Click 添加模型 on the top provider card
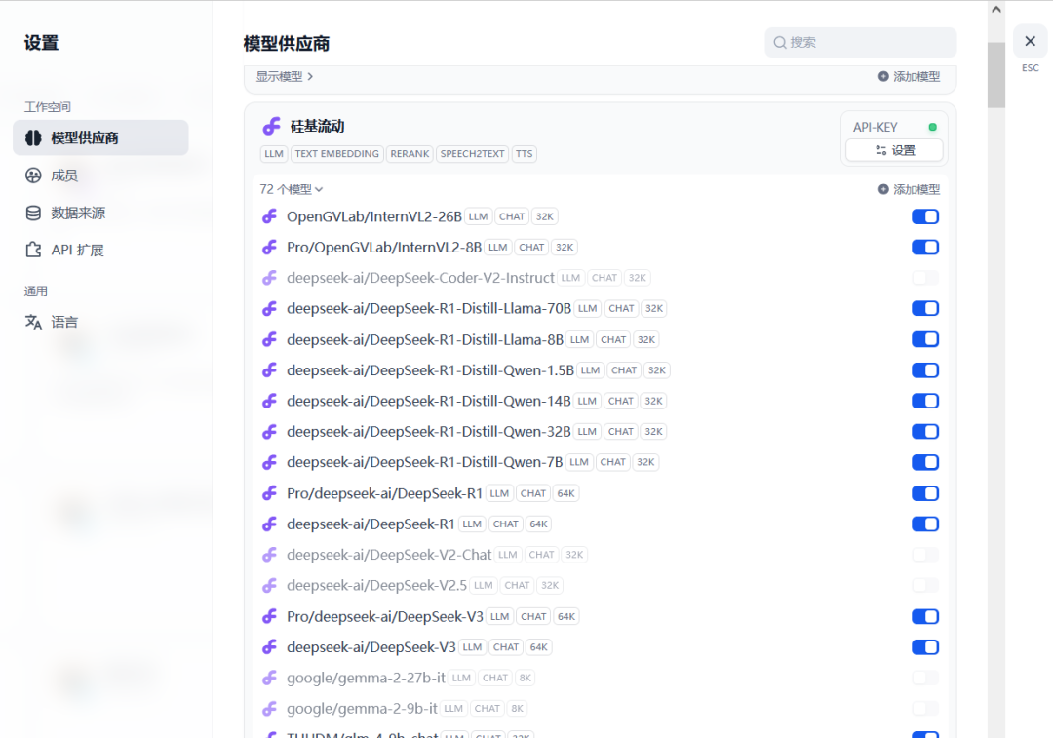The width and height of the screenshot is (1053, 738). pos(910,77)
